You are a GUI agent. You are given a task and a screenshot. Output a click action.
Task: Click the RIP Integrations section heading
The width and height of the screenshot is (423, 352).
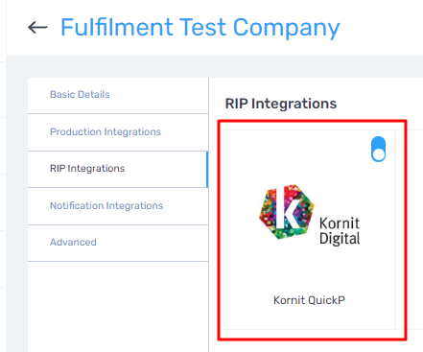tap(281, 104)
